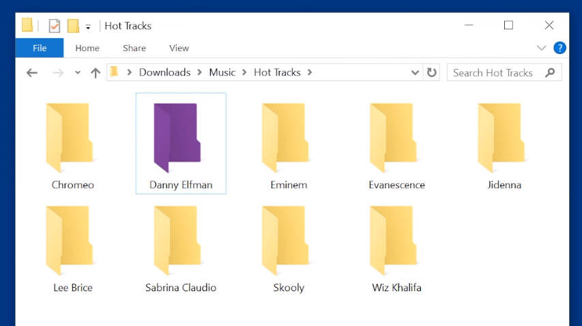582x326 pixels.
Task: Click the Skooly folder name
Action: coord(289,288)
